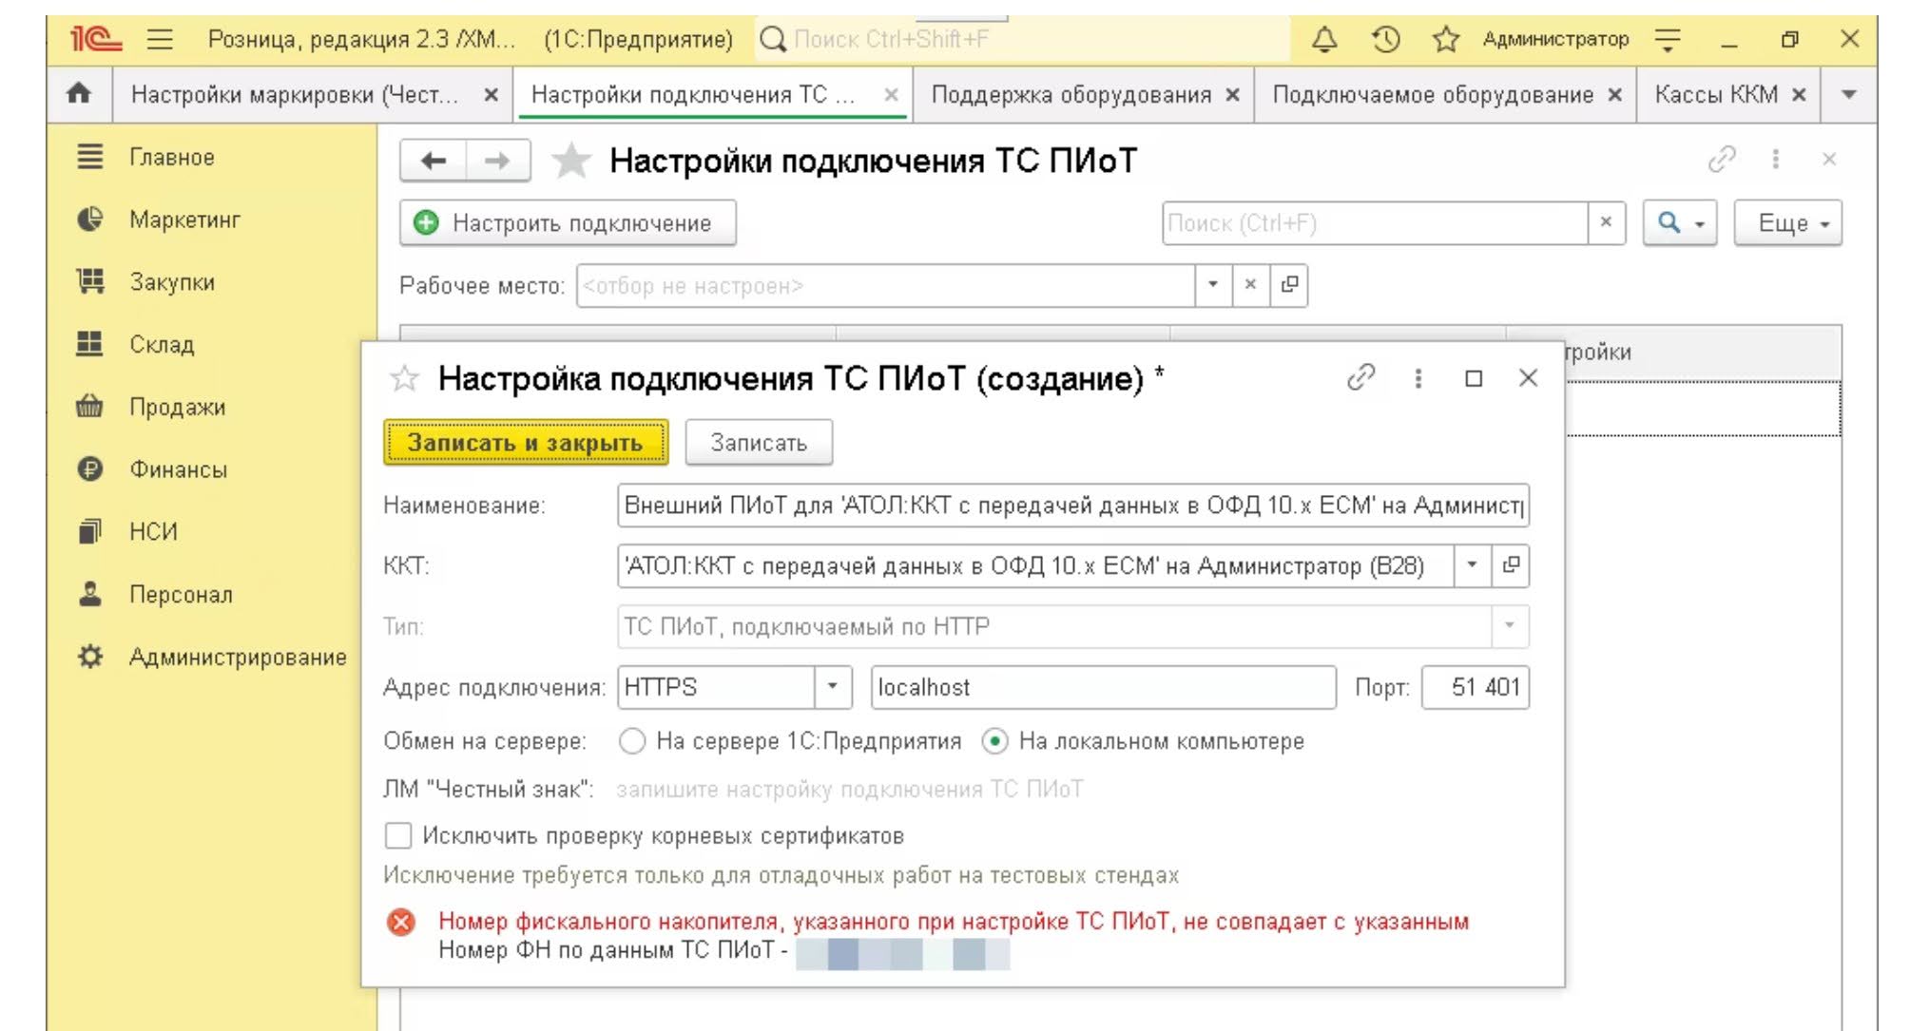Close the Подключаемое оборудование tab
Screen dimensions: 1910x1031
tap(1614, 94)
